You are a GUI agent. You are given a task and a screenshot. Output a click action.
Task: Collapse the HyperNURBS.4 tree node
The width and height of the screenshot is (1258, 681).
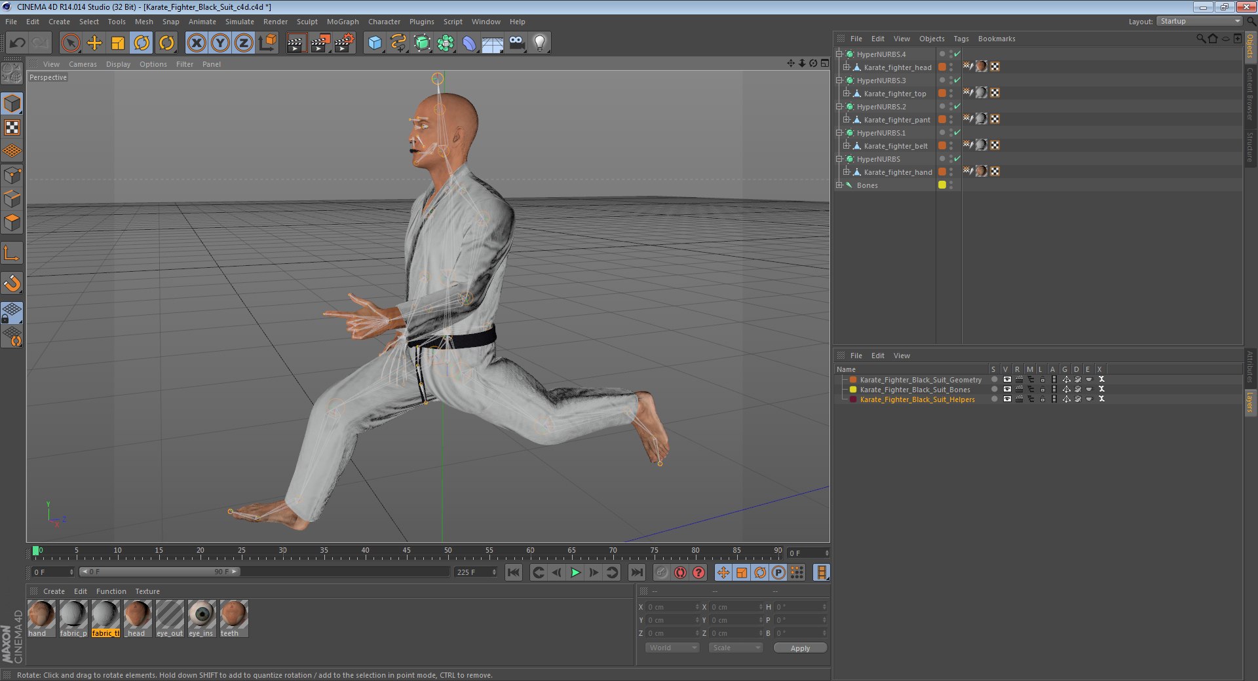pos(839,54)
